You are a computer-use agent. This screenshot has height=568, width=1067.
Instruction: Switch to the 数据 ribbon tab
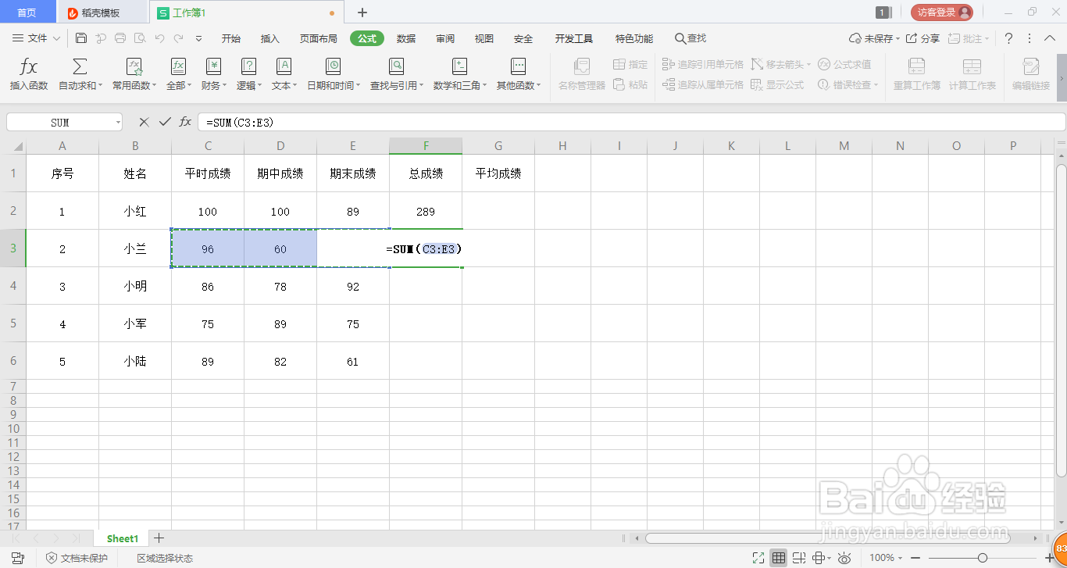click(x=405, y=38)
